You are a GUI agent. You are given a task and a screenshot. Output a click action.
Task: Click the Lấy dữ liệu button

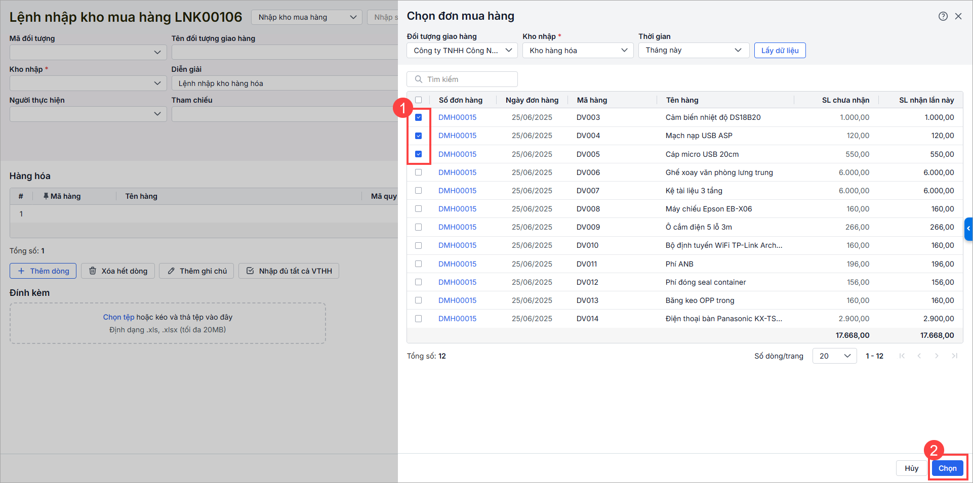pyautogui.click(x=780, y=51)
